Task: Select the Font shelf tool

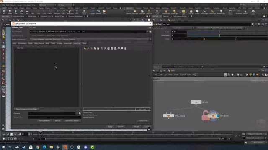Action: (77, 12)
